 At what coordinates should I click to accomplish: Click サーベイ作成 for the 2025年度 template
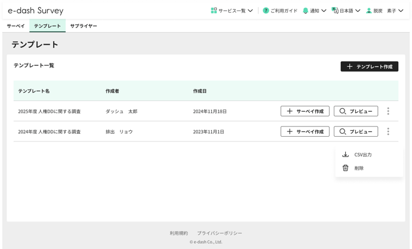click(x=305, y=111)
